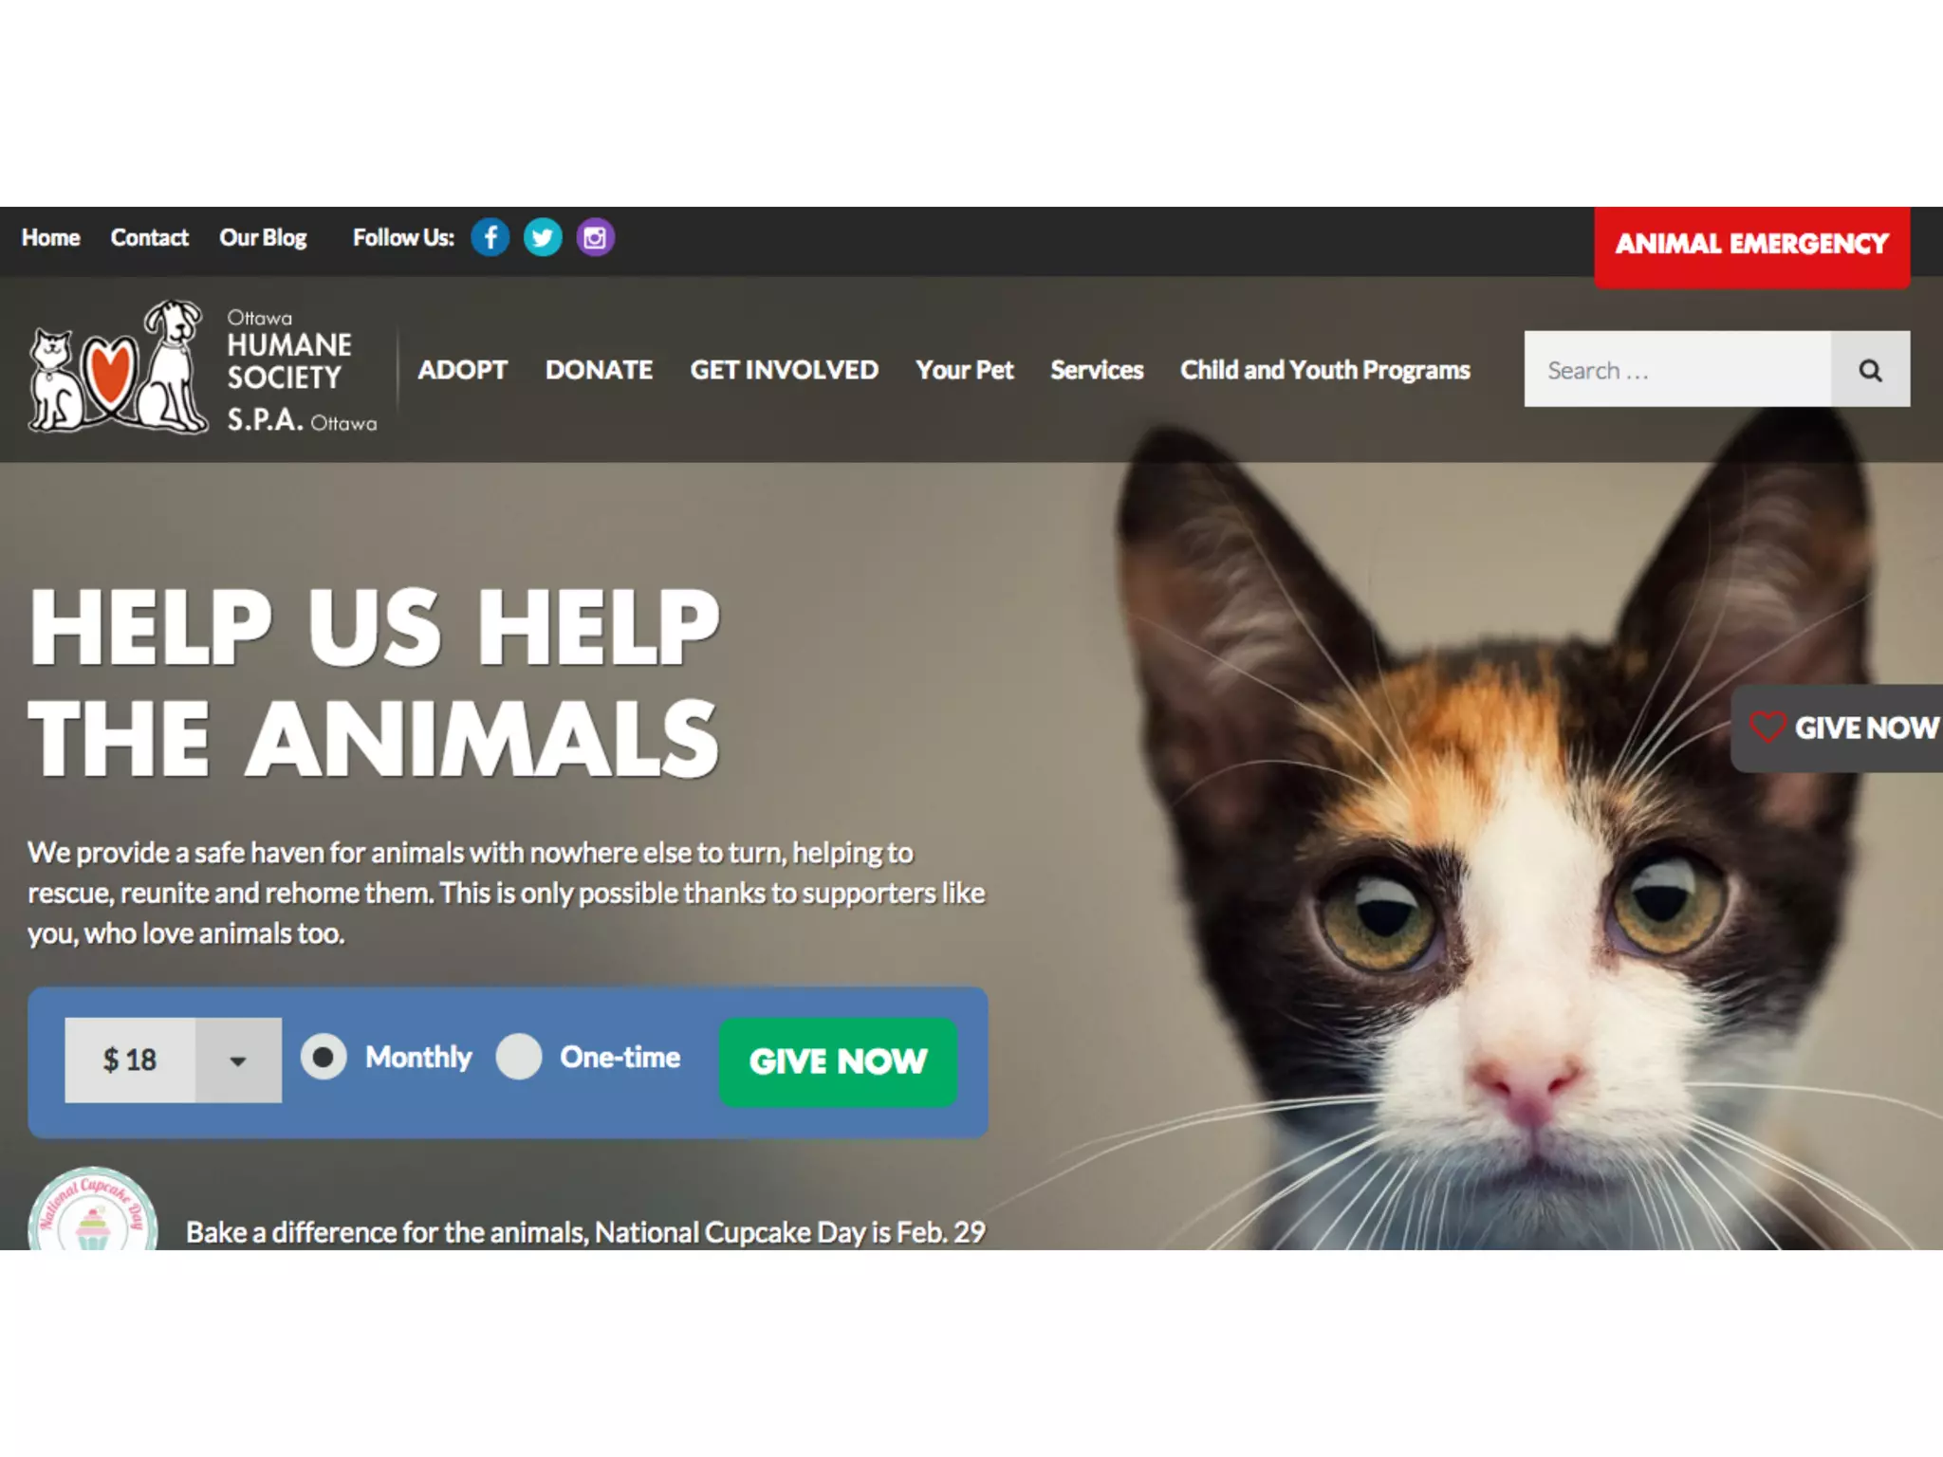
Task: Select the Monthly donation option
Action: 324,1057
